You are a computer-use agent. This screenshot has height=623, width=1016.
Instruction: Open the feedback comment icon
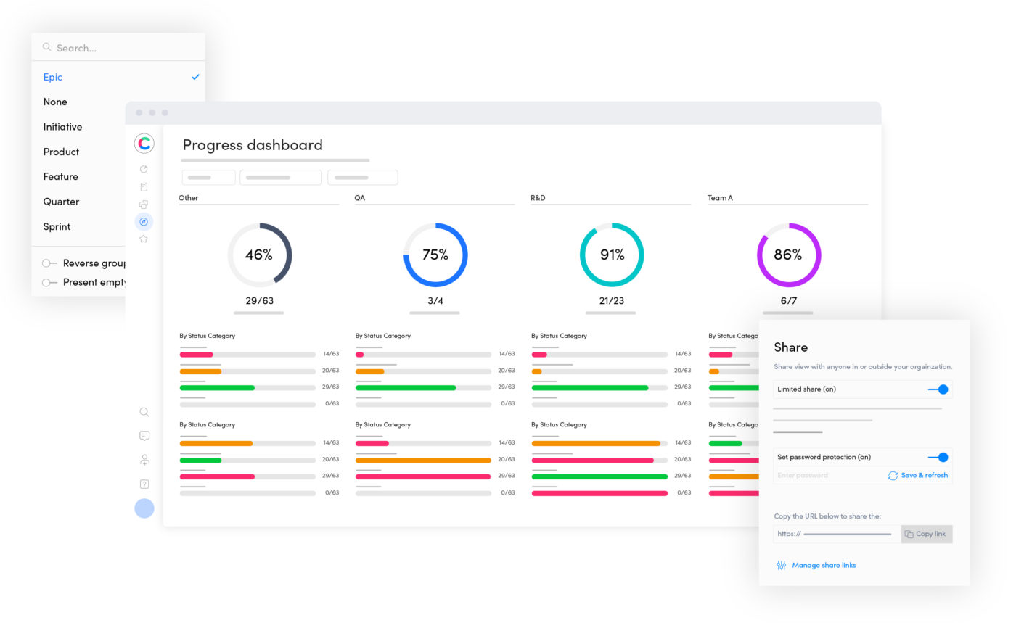pos(144,435)
